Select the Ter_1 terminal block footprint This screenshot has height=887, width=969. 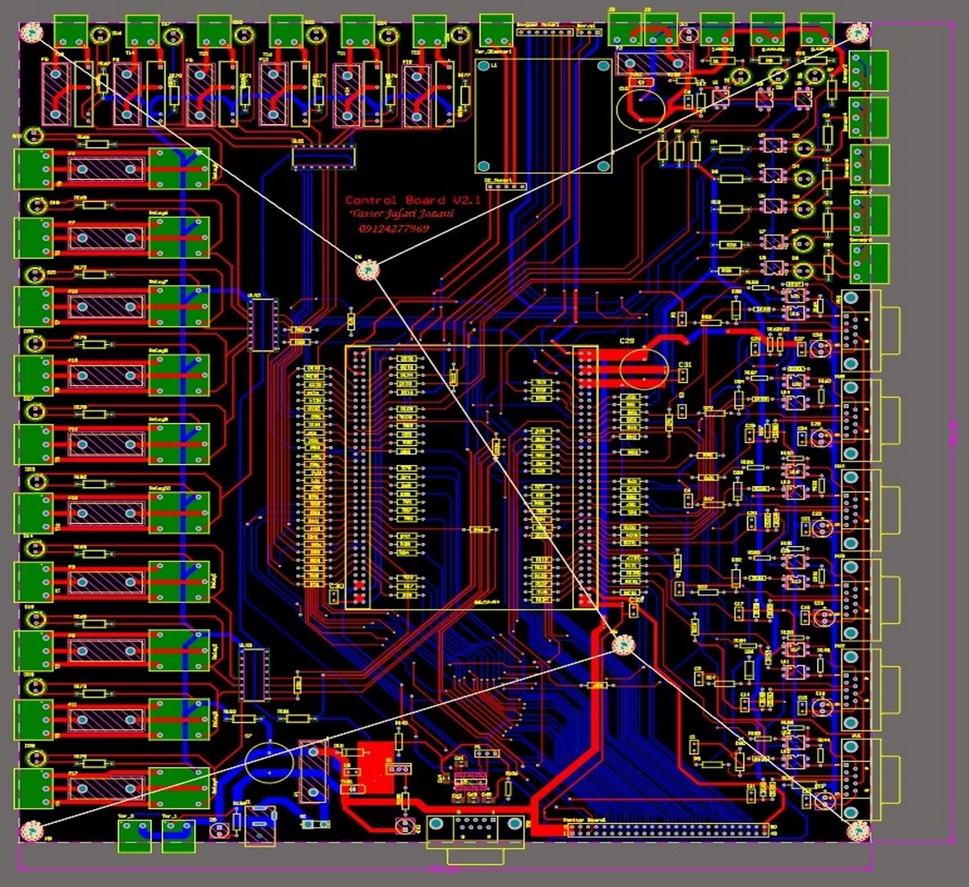pyautogui.click(x=177, y=835)
